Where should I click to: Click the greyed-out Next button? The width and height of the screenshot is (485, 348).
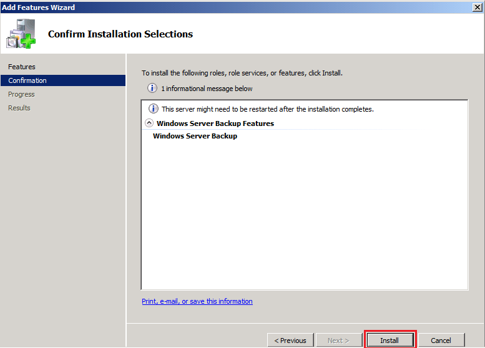coord(338,340)
